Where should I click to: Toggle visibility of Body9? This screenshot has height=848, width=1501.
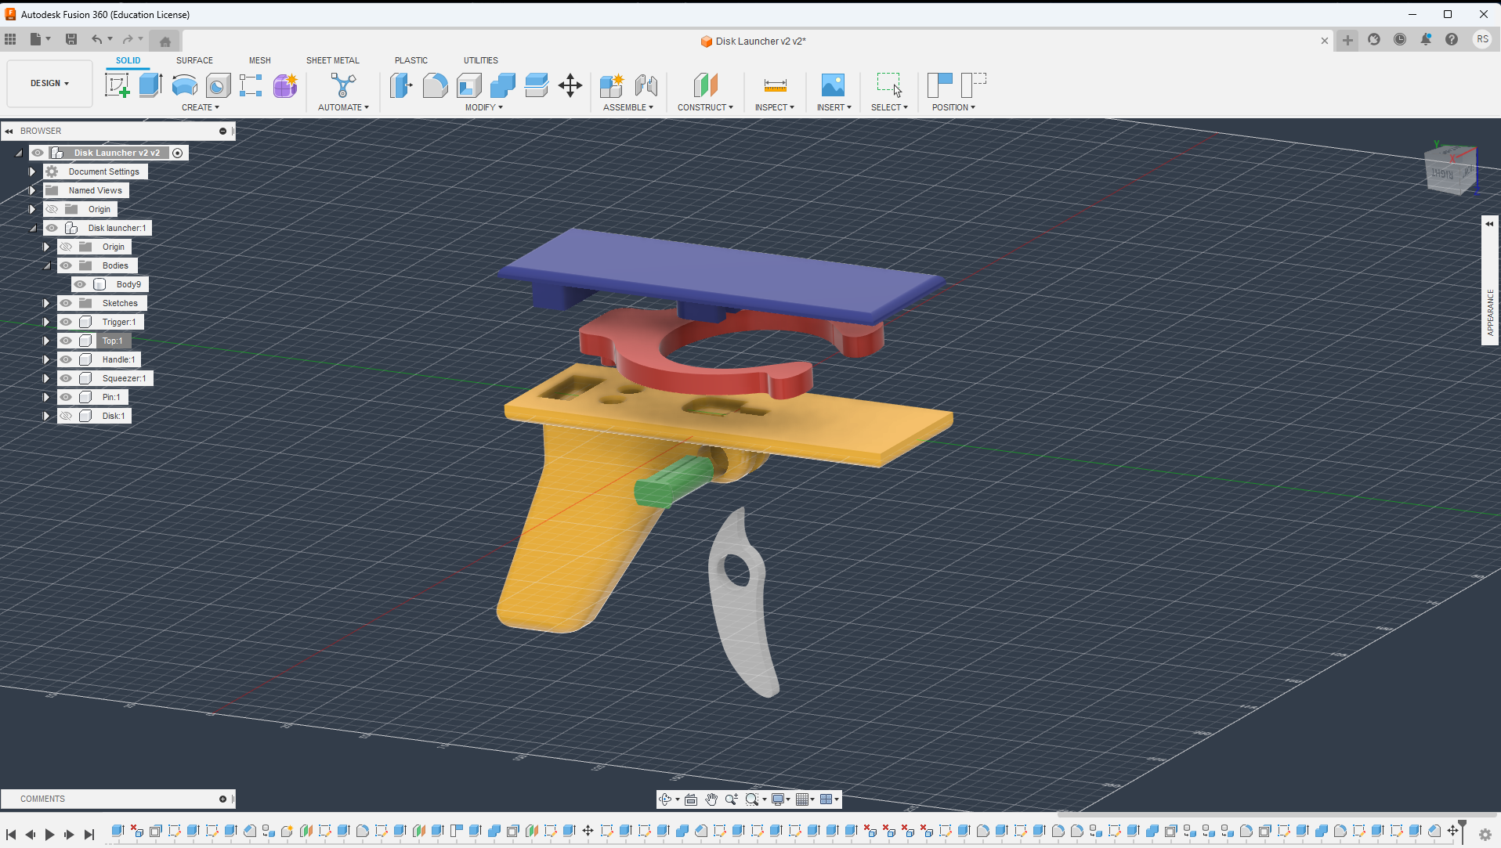click(x=80, y=284)
